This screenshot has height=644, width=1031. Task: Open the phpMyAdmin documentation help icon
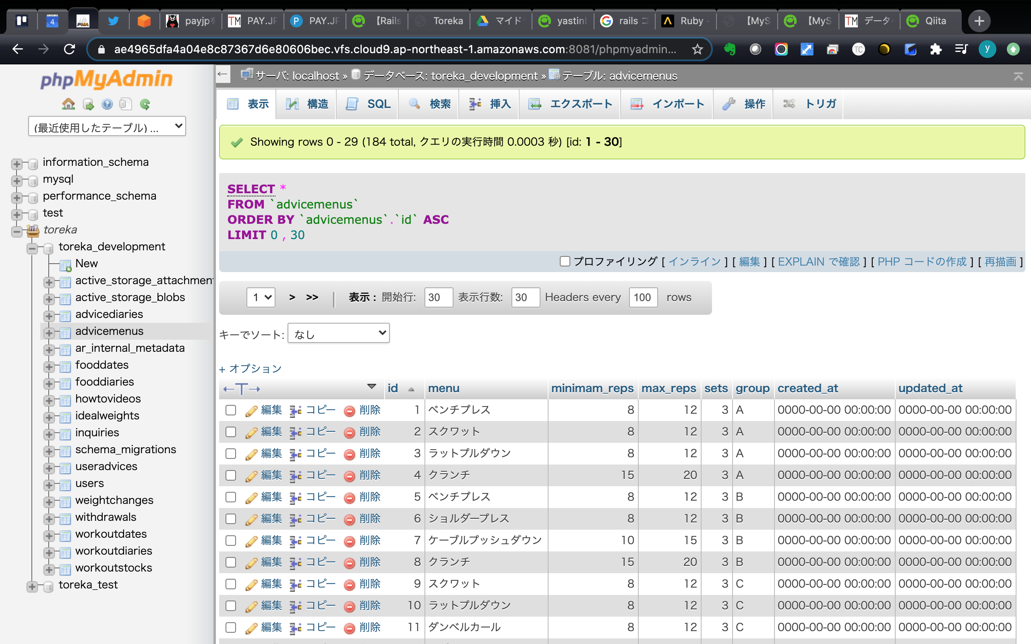[x=107, y=104]
